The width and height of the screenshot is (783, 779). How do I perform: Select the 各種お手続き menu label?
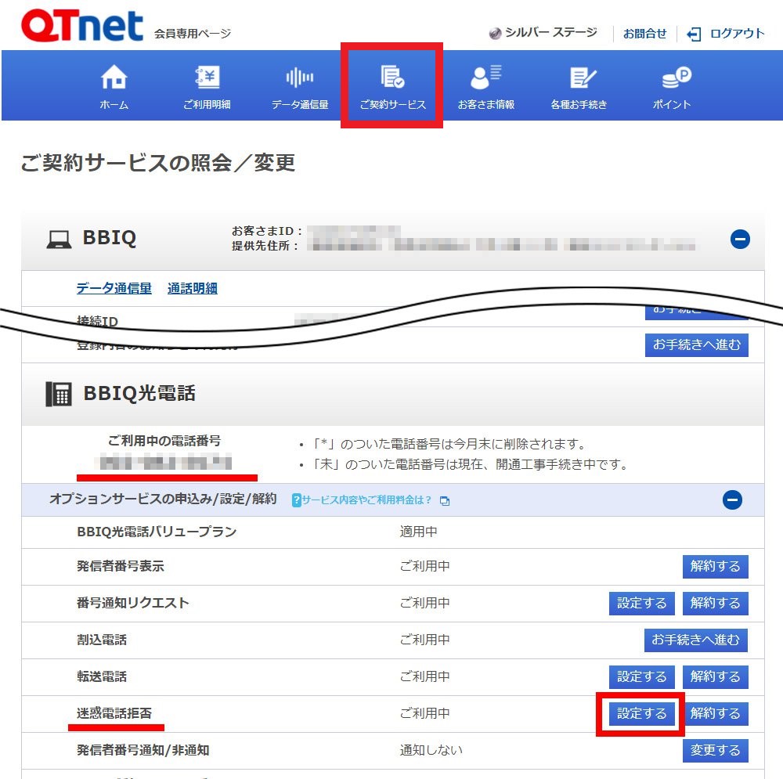tap(579, 104)
